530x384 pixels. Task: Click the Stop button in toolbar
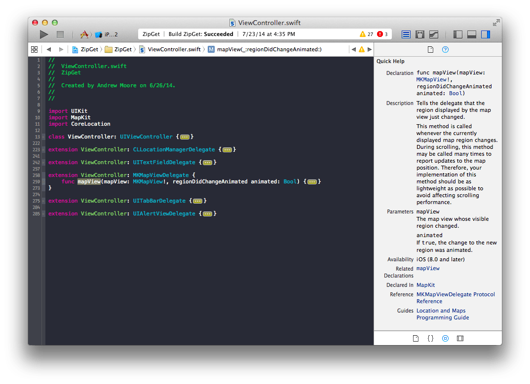pos(60,35)
